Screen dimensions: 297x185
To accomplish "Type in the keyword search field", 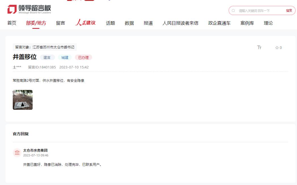I will click(x=260, y=11).
